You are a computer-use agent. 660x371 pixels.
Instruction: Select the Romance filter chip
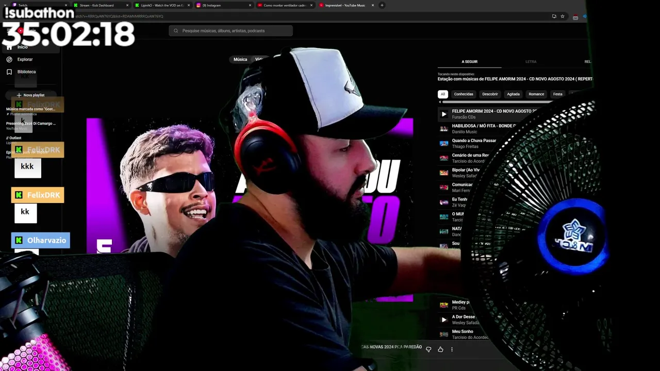536,94
